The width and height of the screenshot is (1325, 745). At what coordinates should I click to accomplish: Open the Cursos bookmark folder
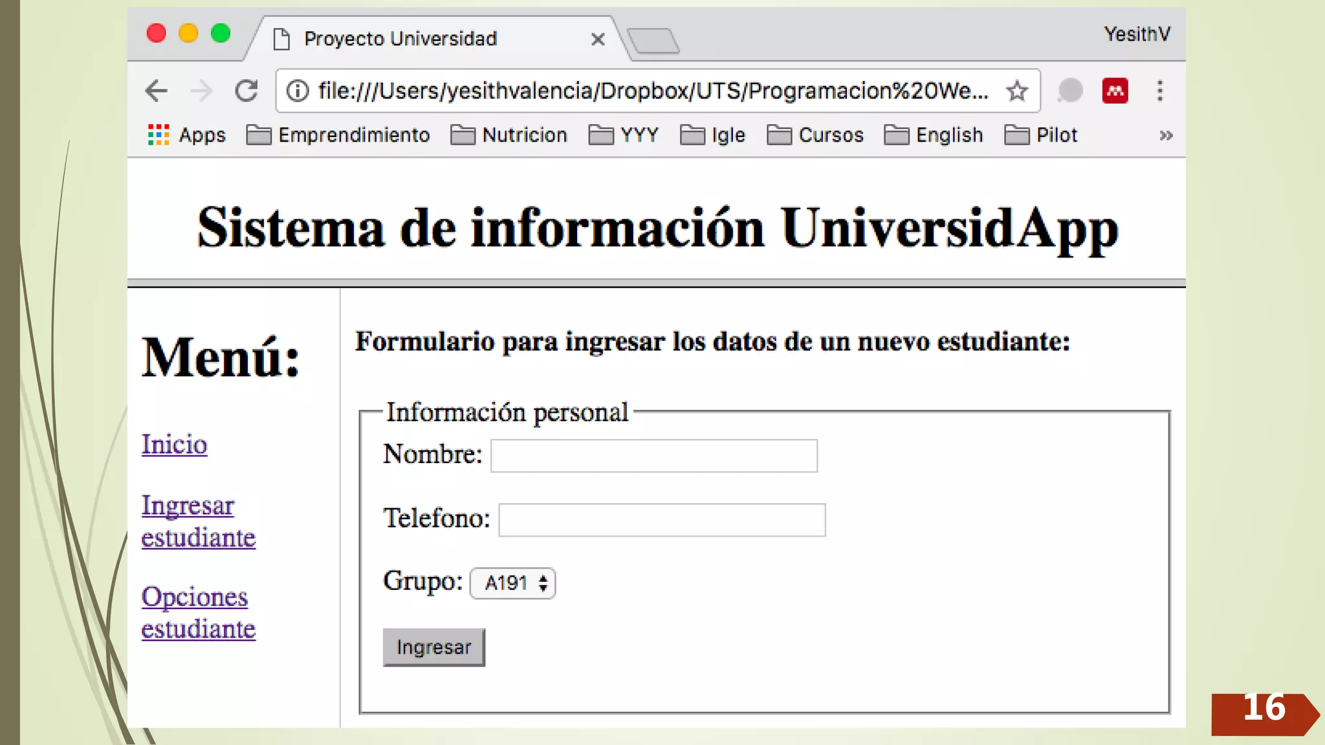pyautogui.click(x=815, y=135)
